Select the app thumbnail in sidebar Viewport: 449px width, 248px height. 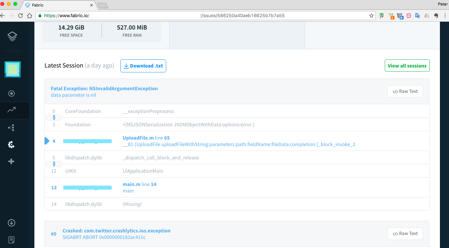[13, 69]
